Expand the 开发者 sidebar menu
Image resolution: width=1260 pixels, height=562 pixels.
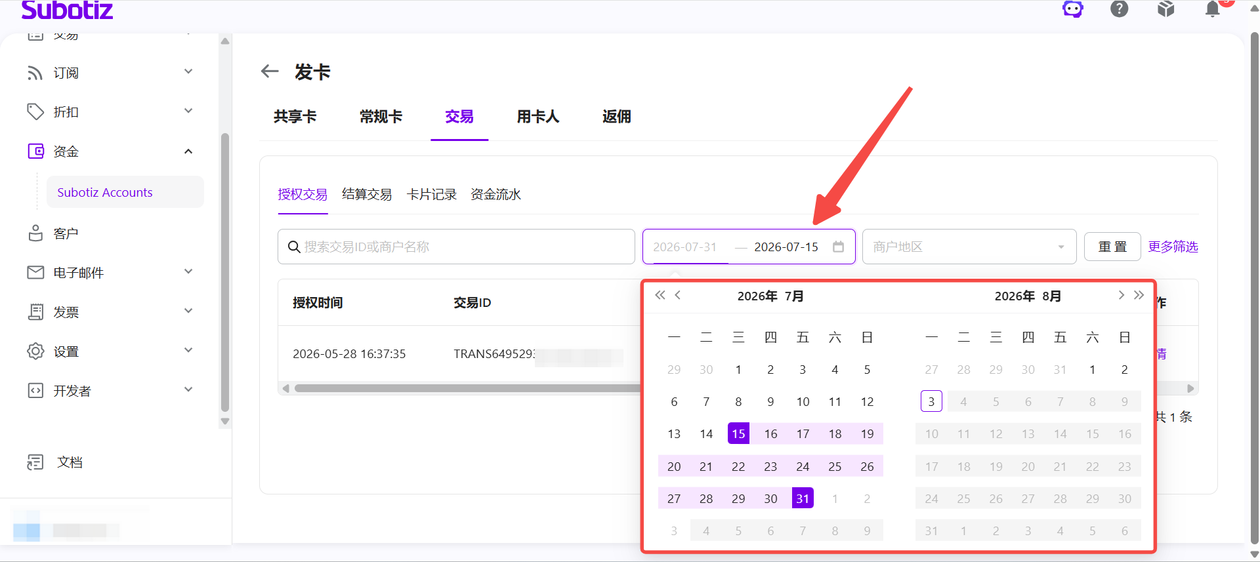(188, 390)
